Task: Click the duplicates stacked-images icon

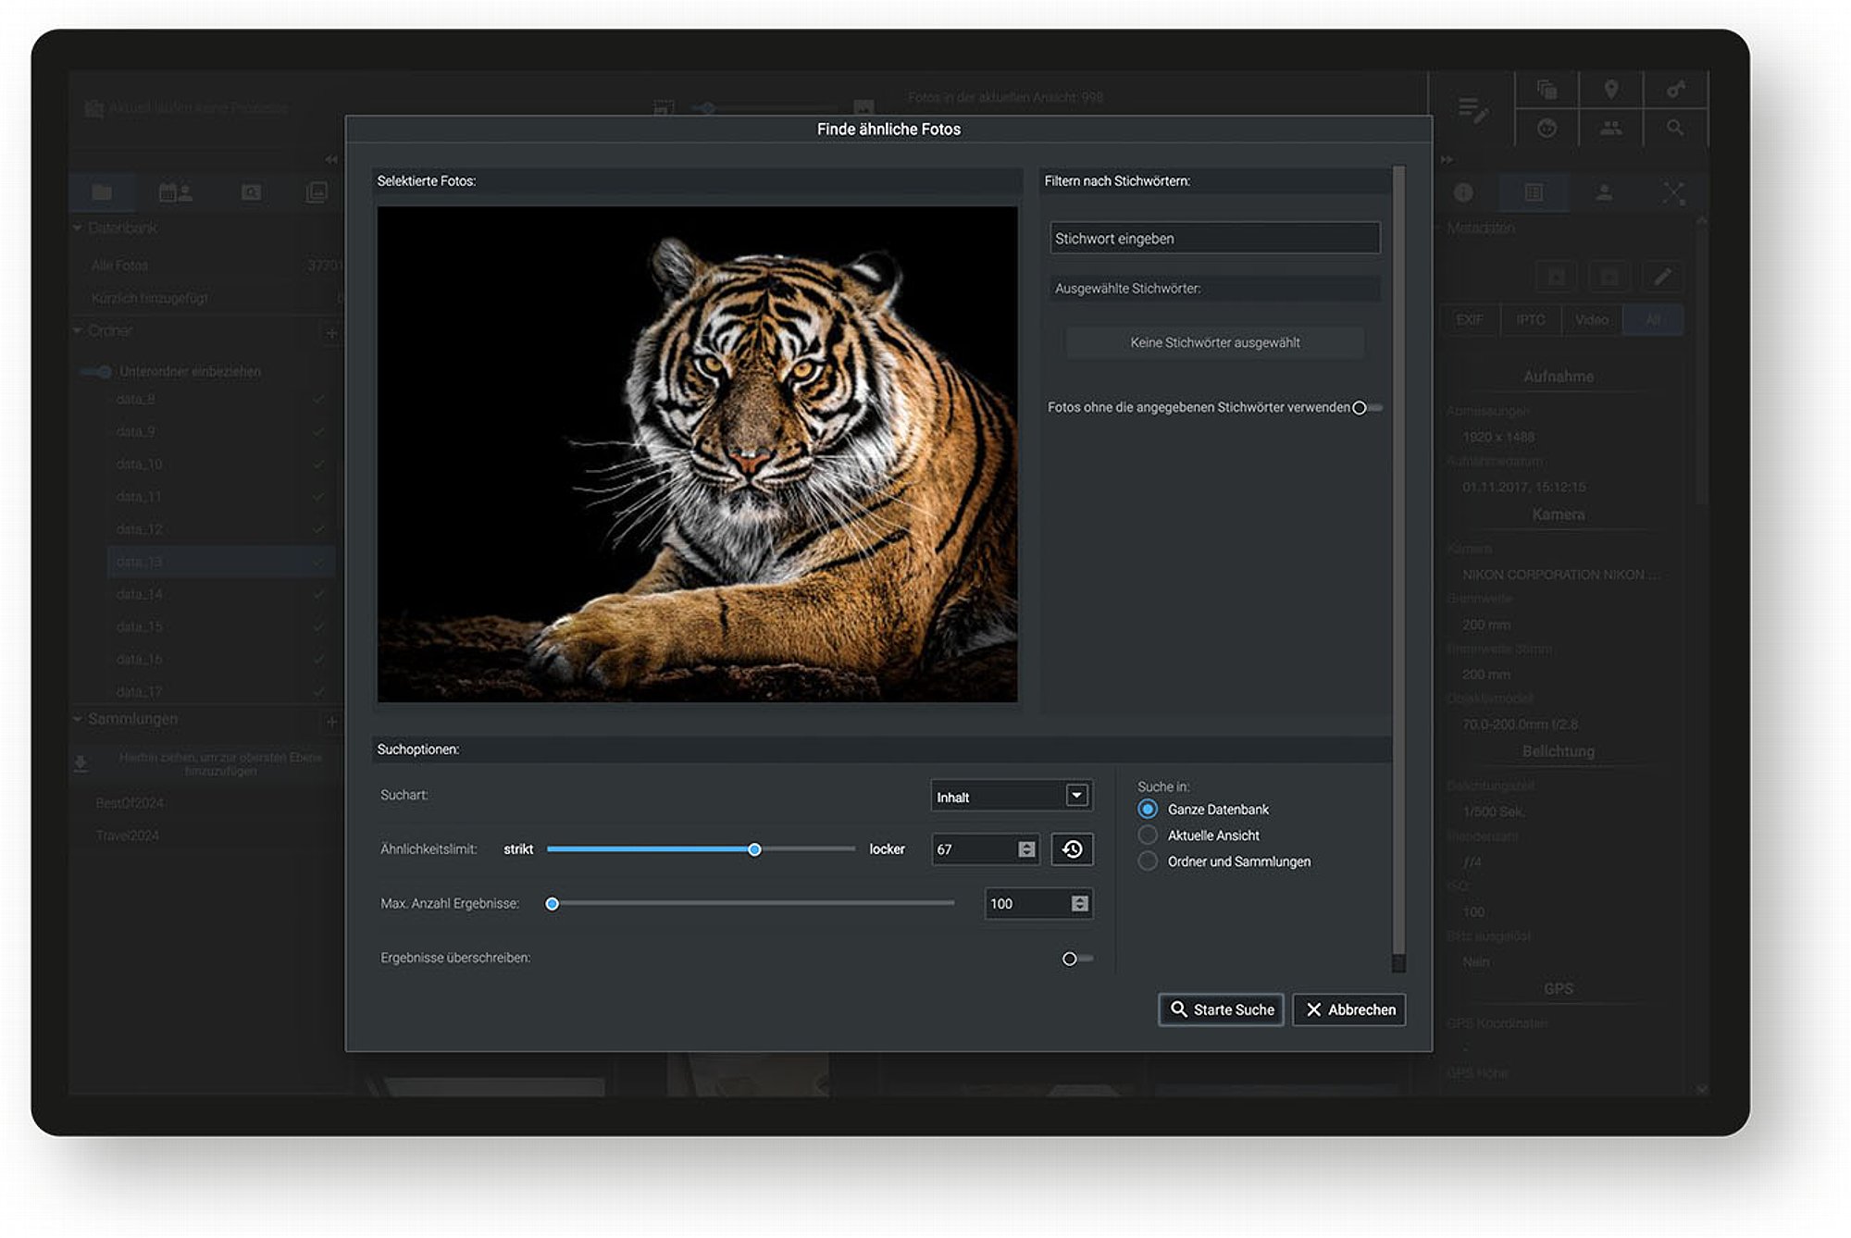Action: [1547, 90]
